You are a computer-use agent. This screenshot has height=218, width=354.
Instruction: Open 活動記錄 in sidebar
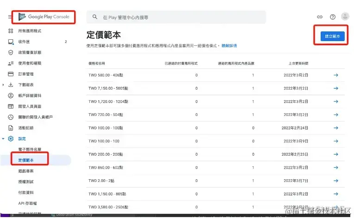pyautogui.click(x=26, y=128)
